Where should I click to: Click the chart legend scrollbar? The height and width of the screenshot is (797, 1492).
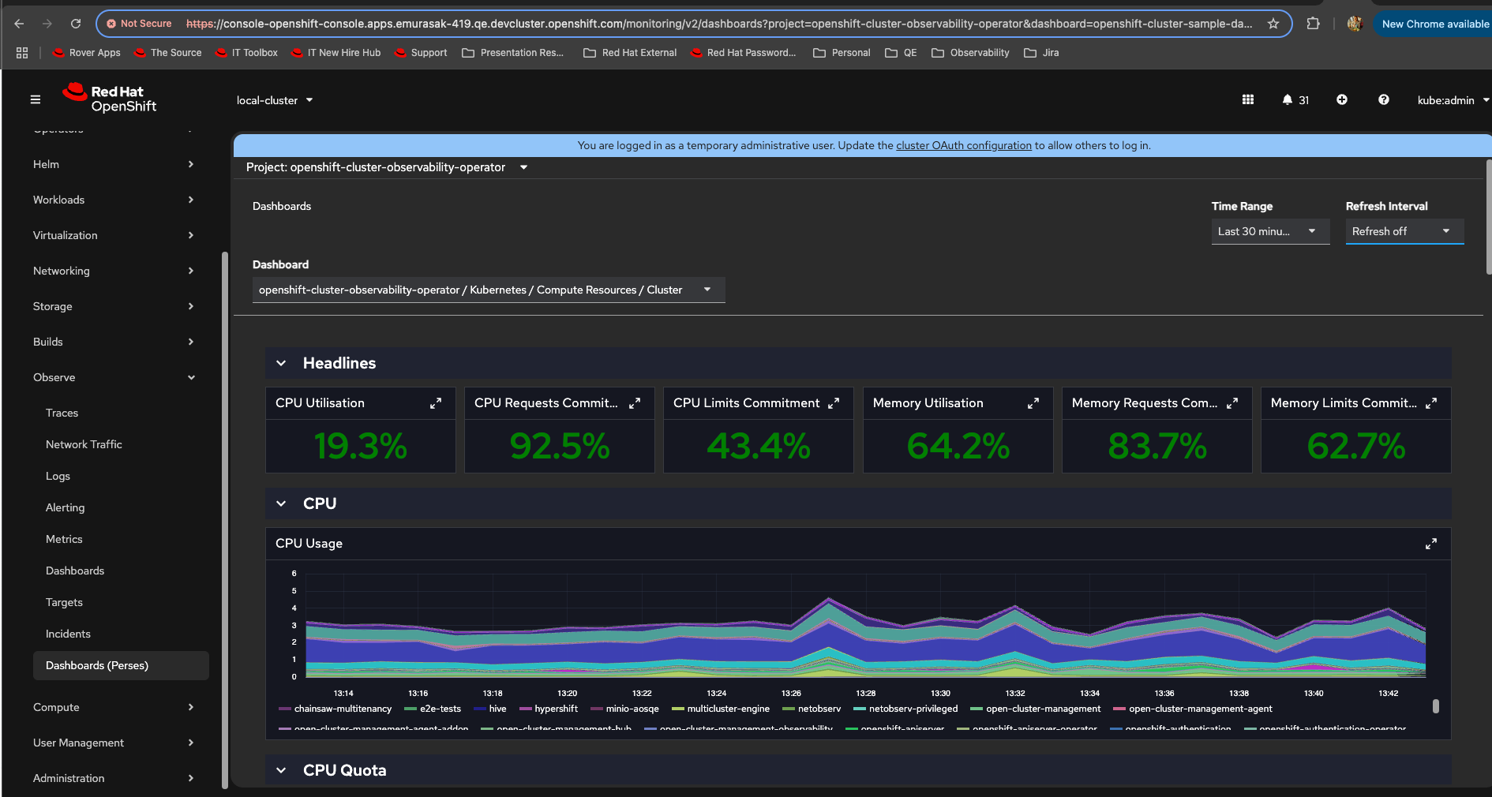coord(1435,706)
